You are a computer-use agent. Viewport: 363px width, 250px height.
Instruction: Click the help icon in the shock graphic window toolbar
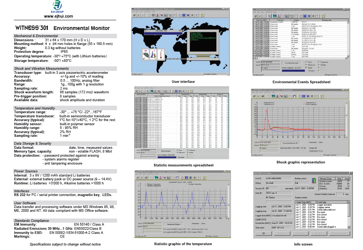point(321,96)
